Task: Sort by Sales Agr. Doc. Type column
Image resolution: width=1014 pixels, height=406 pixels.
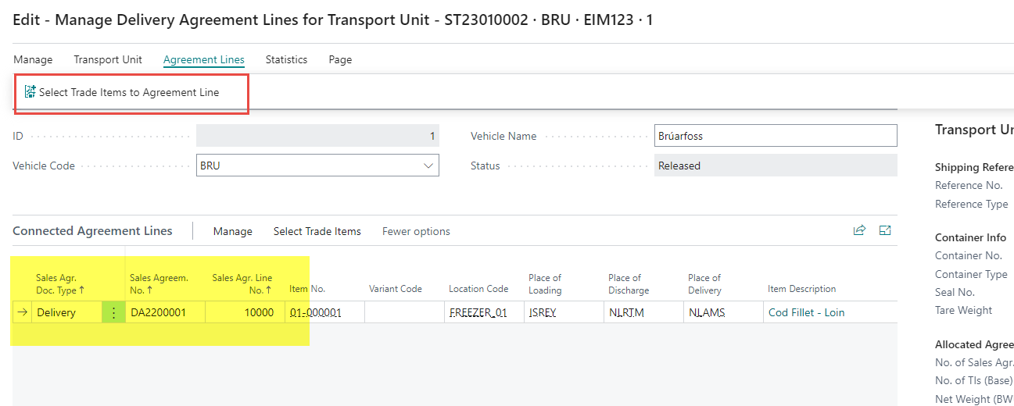Action: (59, 283)
